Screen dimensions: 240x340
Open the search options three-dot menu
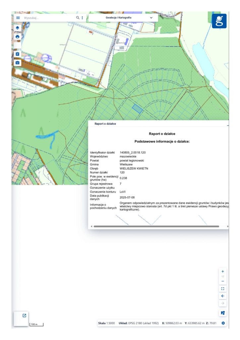pyautogui.click(x=82, y=18)
